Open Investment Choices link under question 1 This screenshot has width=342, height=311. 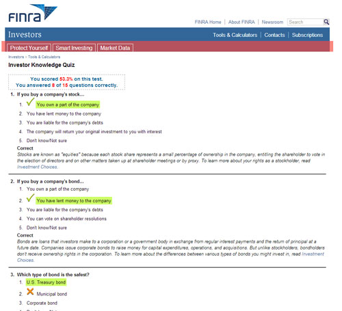coord(38,167)
